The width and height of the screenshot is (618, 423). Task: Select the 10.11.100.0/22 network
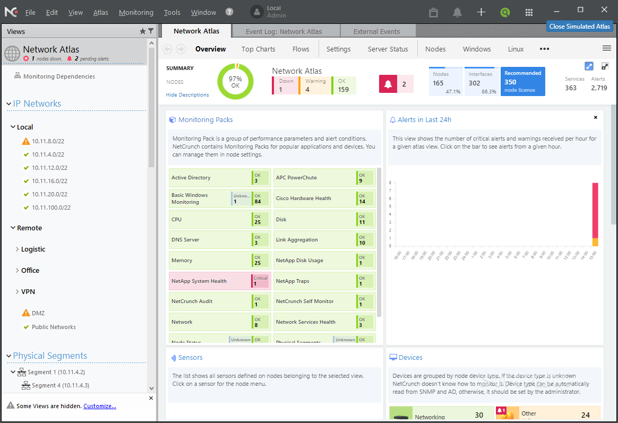pos(51,208)
